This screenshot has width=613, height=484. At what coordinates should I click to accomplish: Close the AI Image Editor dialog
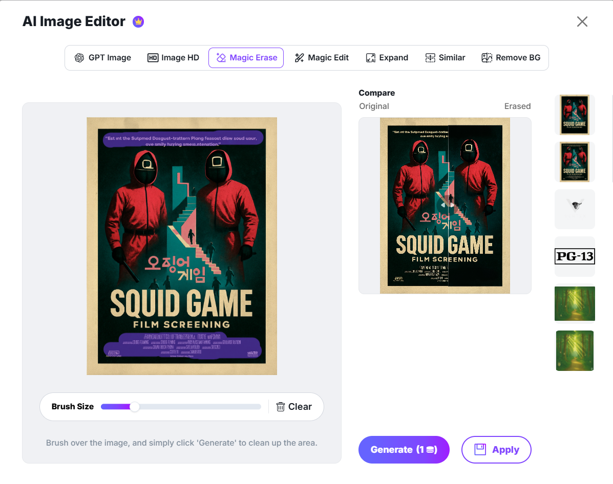click(x=582, y=21)
